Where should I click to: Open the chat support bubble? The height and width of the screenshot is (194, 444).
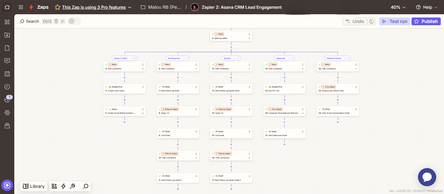pos(427,177)
